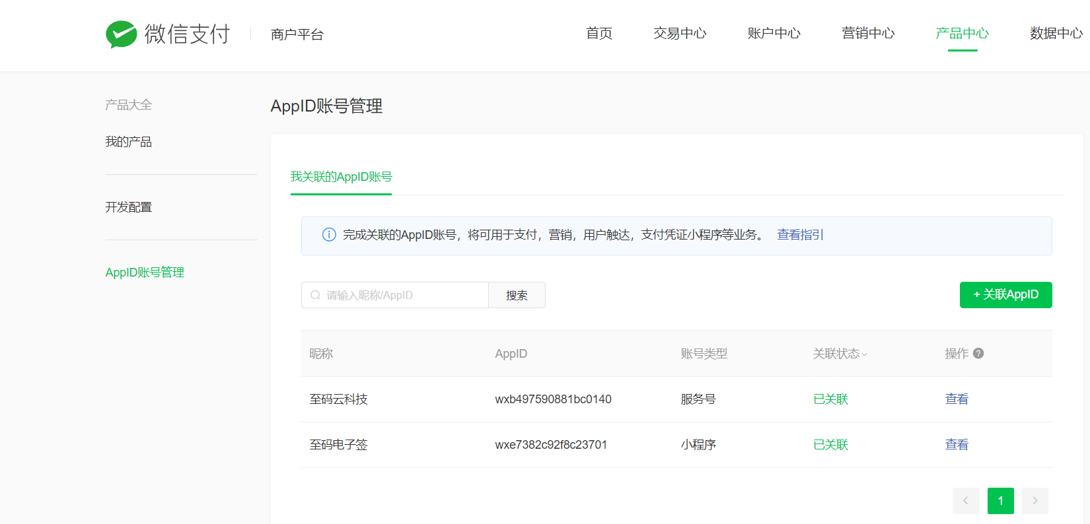Click the 搜索 button

coord(517,295)
